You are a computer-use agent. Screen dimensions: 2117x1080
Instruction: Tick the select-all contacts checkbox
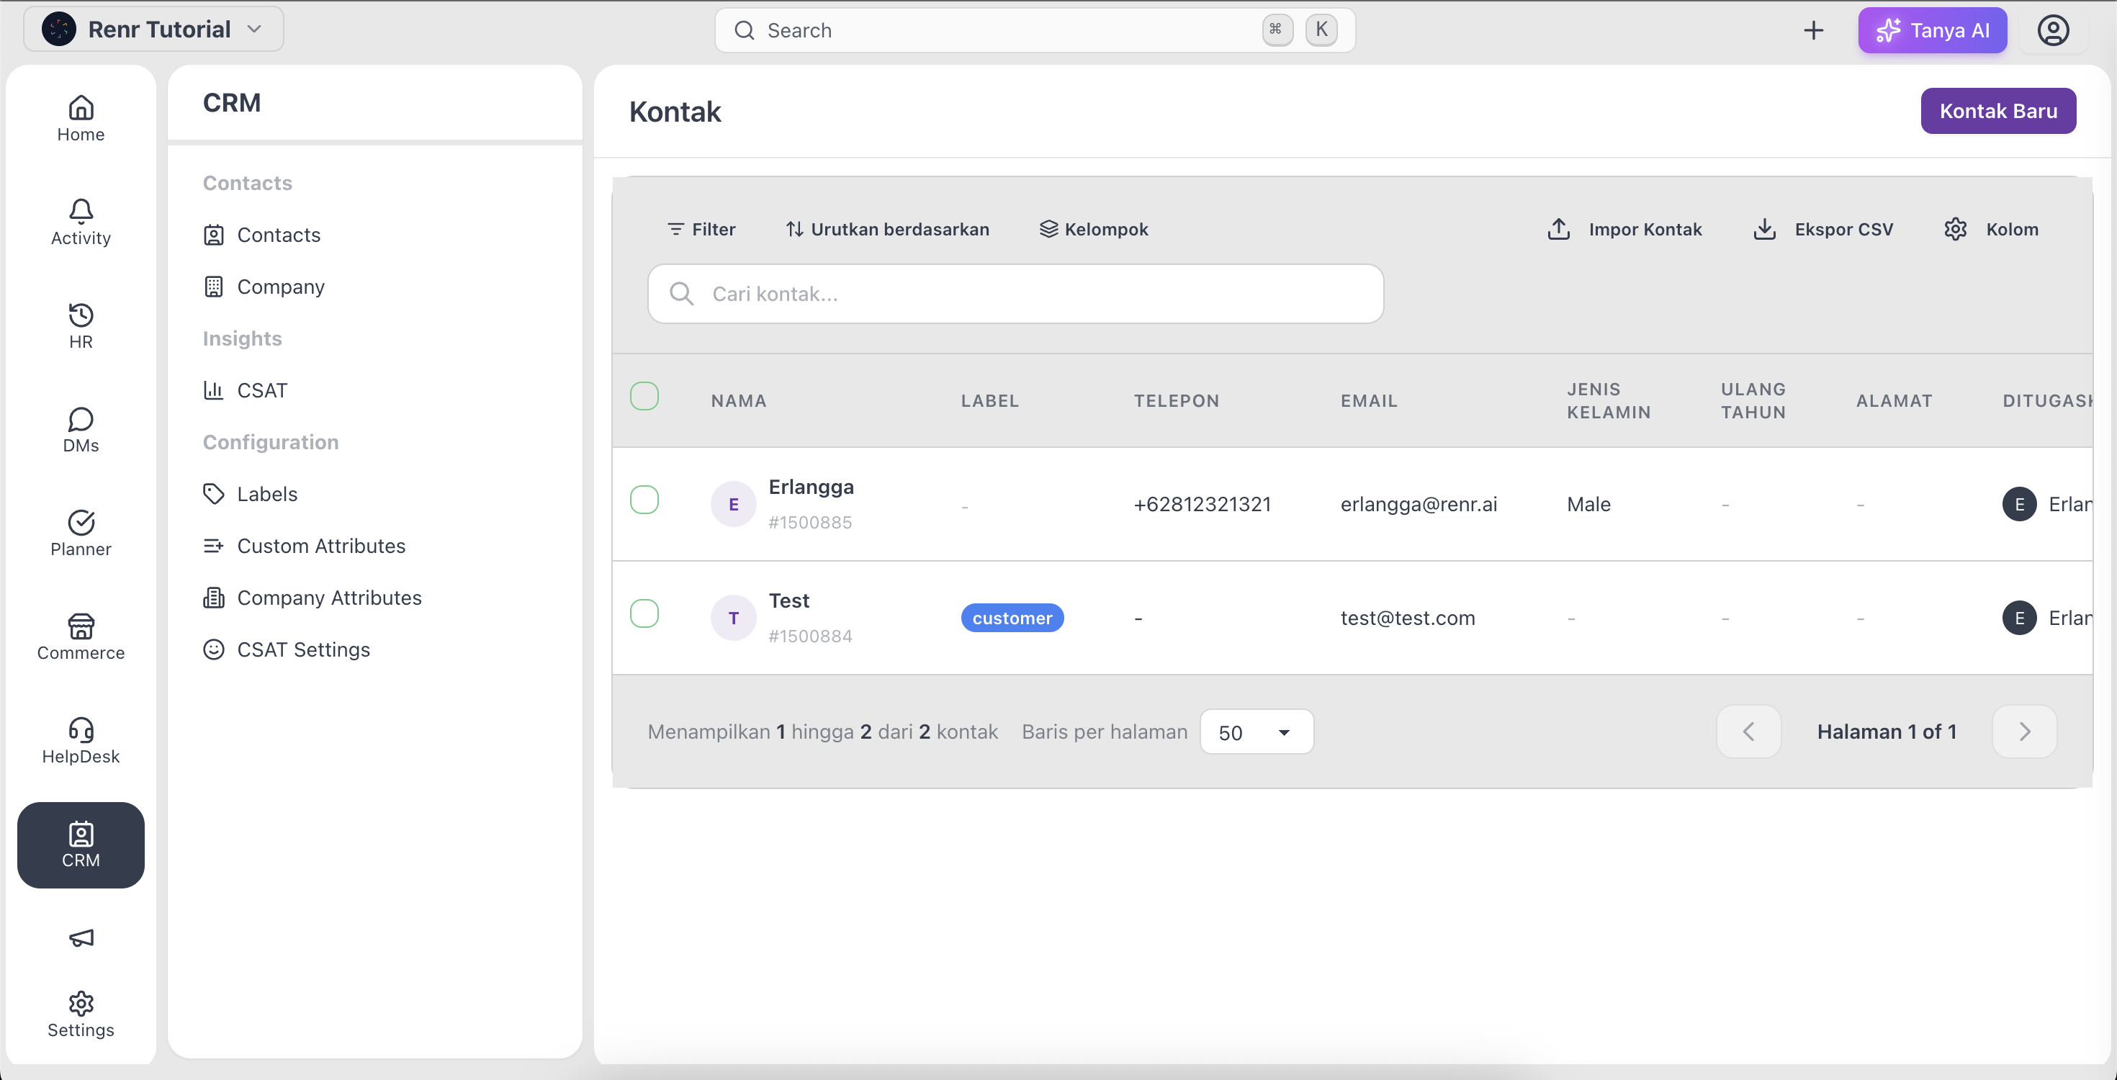[644, 396]
